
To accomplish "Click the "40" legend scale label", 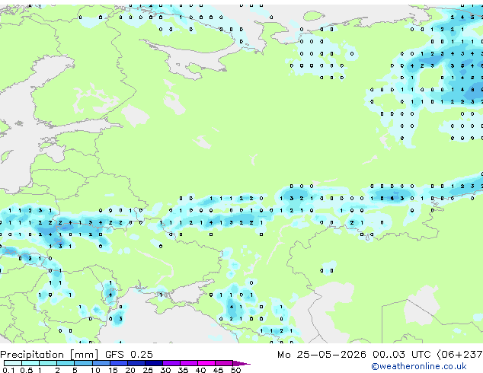I will [x=201, y=370].
